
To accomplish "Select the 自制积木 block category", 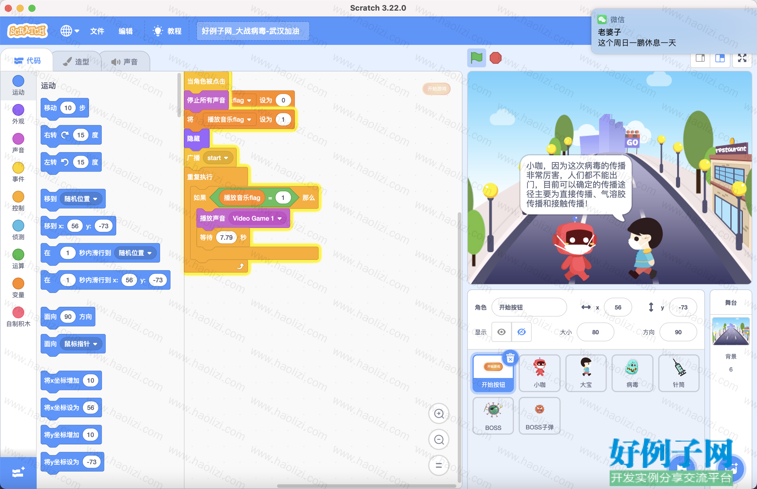I will tap(18, 317).
